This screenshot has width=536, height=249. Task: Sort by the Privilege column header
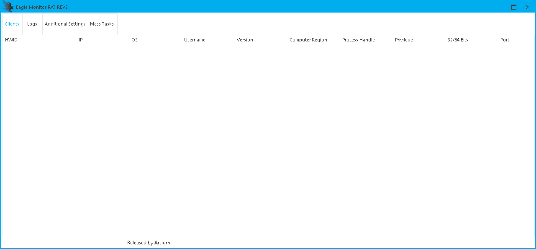click(x=404, y=40)
